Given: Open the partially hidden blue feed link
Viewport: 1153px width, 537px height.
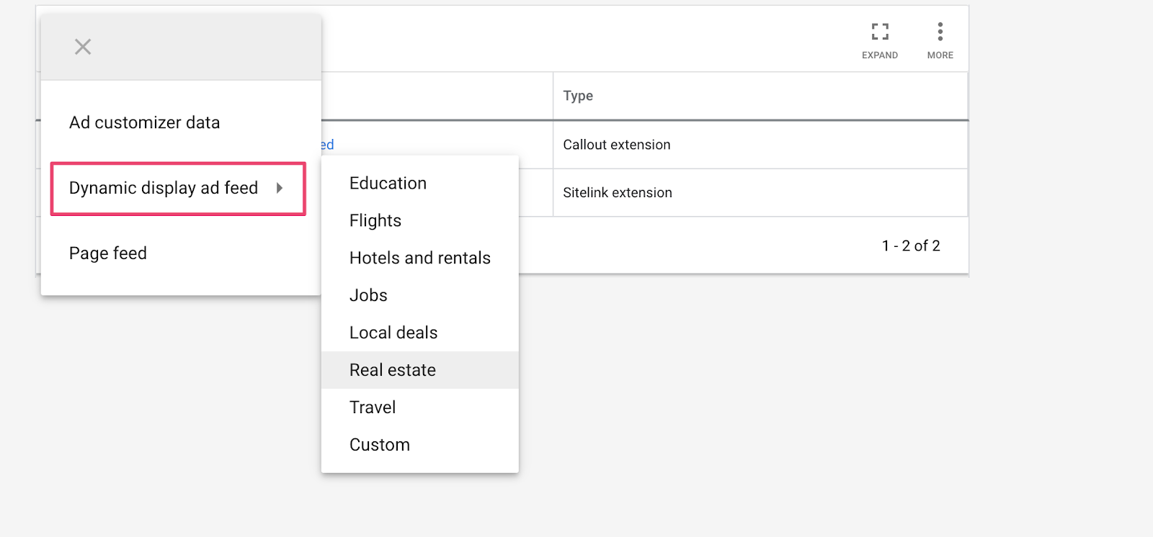Looking at the screenshot, I should [x=328, y=145].
